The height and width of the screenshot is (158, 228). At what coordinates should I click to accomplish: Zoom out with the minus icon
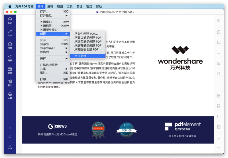coord(219,148)
